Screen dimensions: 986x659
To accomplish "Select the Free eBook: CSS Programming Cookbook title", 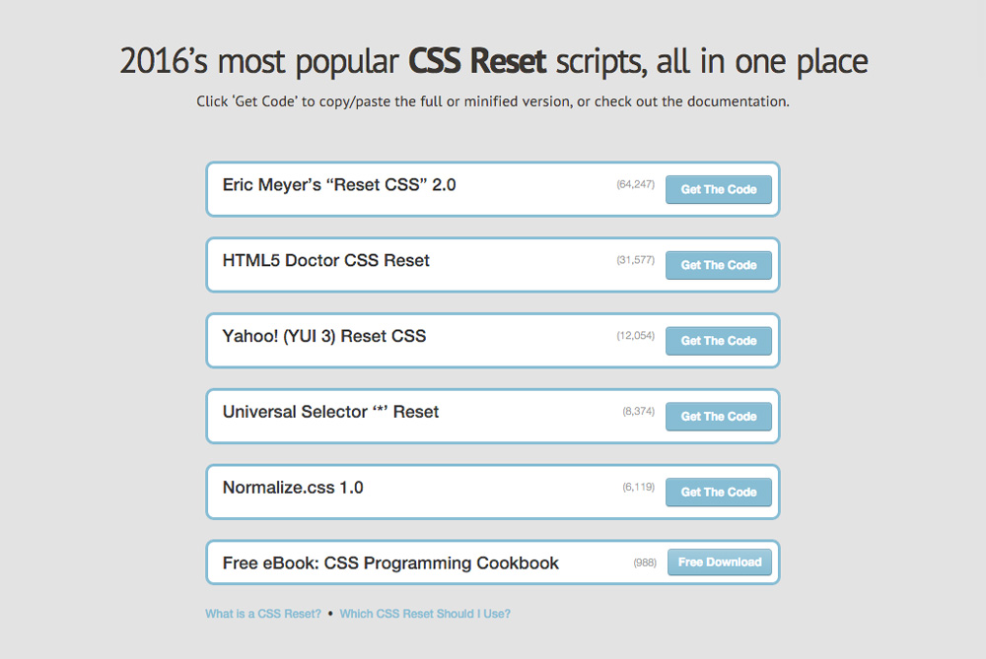I will coord(388,562).
